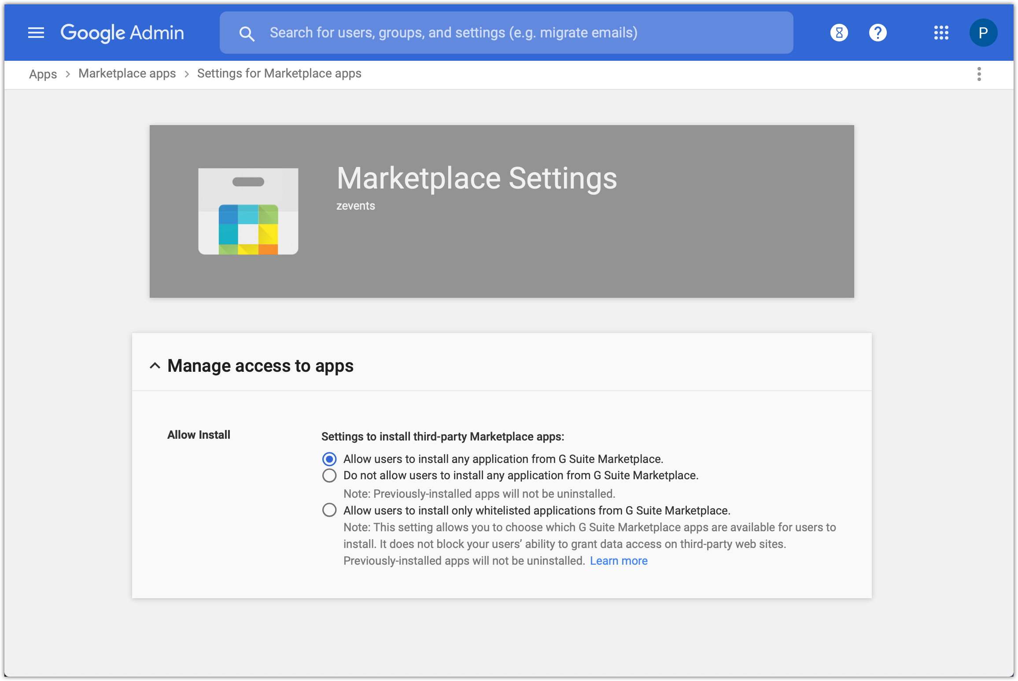
Task: Click the Google Admin logo
Action: pos(122,33)
